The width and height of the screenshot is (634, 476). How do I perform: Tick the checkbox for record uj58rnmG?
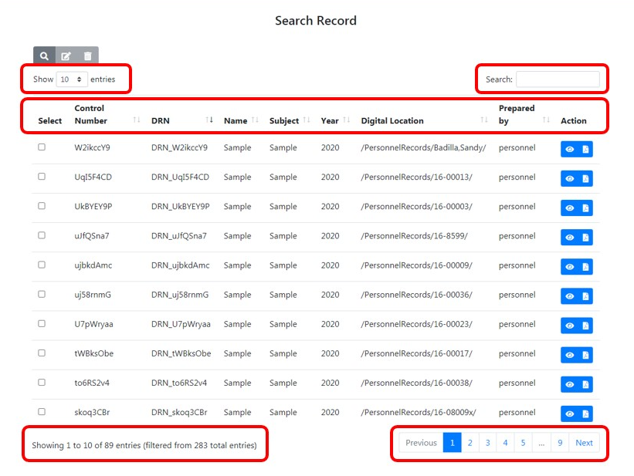click(x=42, y=294)
